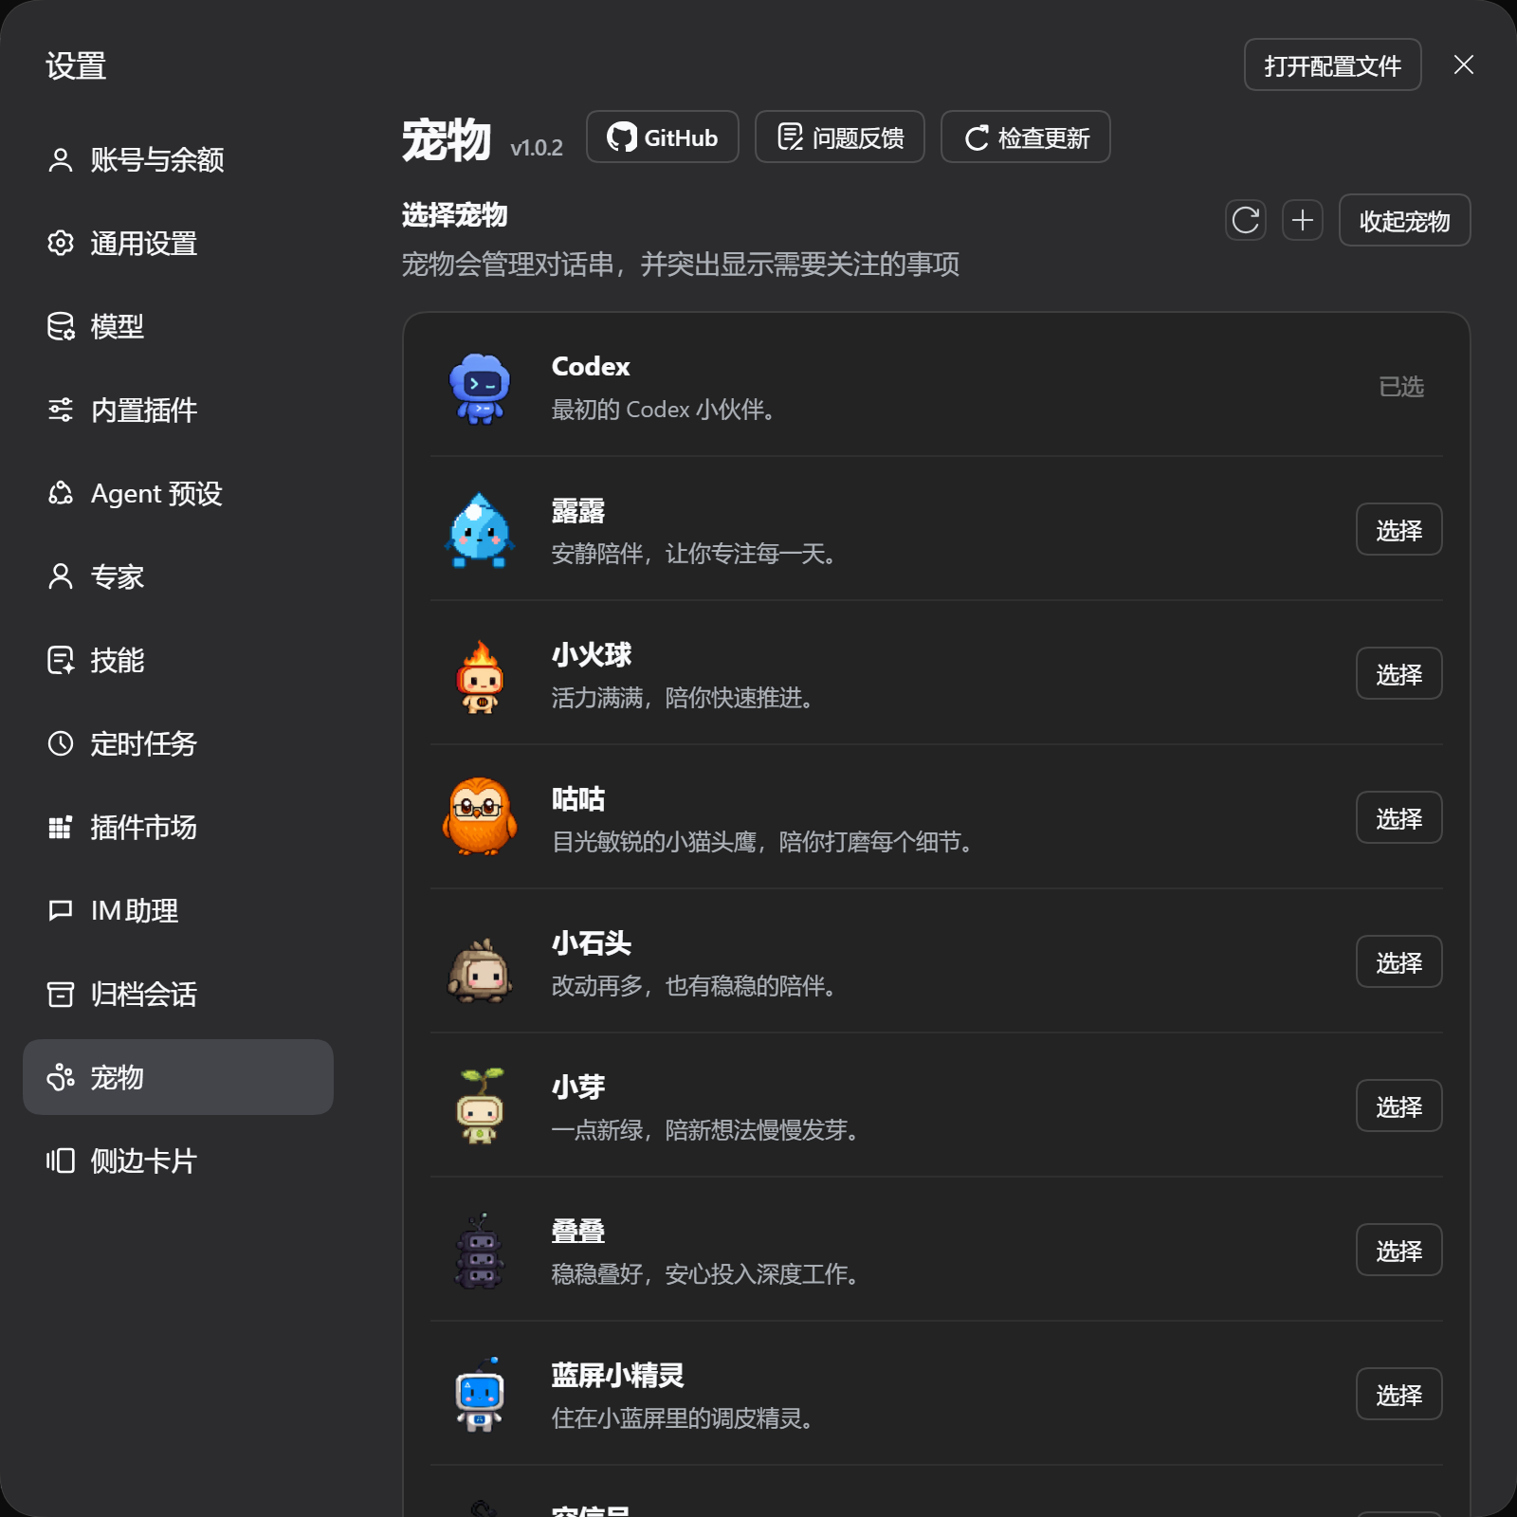Click the 叠叠 stacked pet avatar
The width and height of the screenshot is (1517, 1517).
click(480, 1250)
